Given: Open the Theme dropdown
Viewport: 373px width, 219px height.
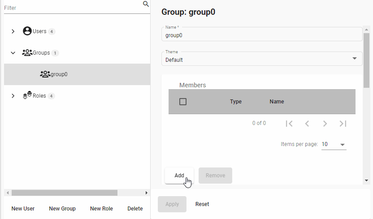Looking at the screenshot, I should [x=262, y=59].
